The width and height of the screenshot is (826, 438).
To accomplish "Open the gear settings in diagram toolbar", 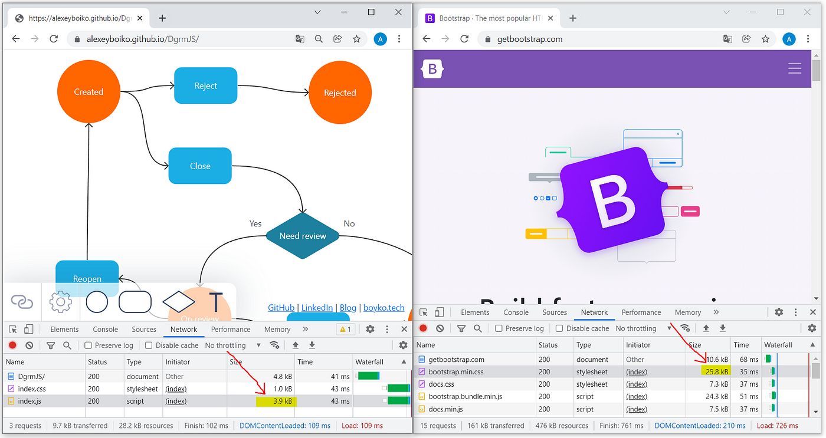I will 60,302.
